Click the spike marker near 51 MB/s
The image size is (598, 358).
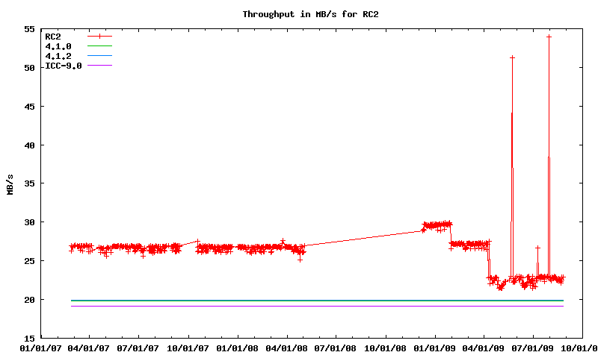pos(512,57)
